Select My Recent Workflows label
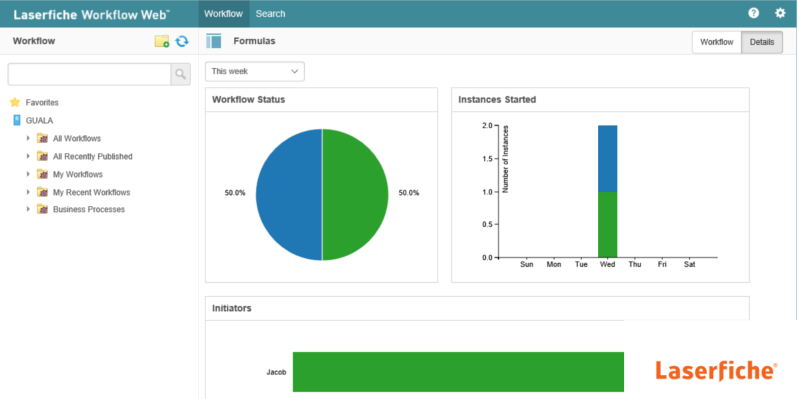Image resolution: width=798 pixels, height=399 pixels. (92, 192)
